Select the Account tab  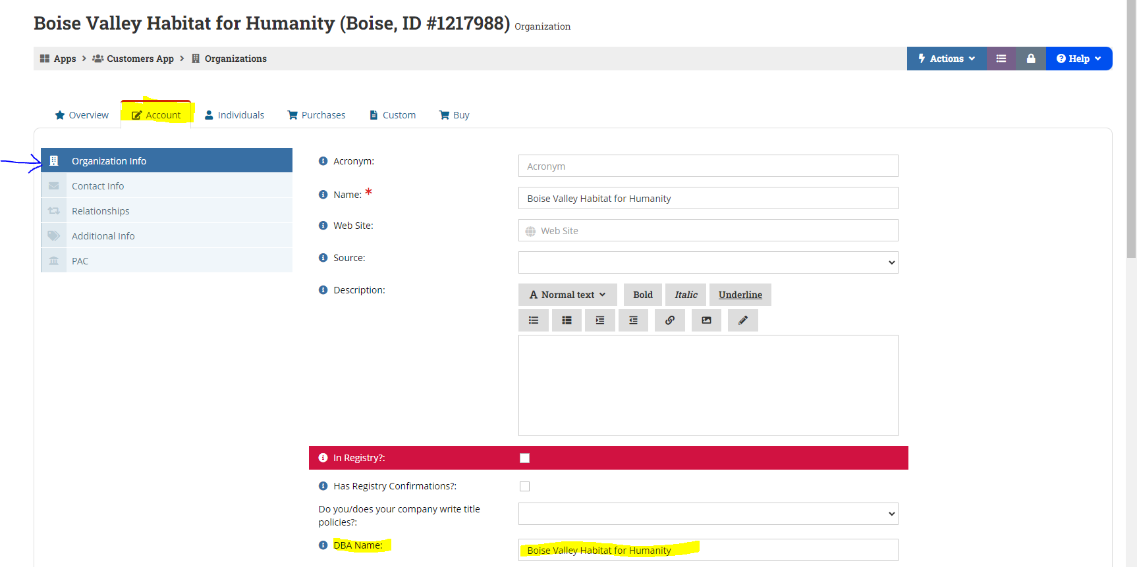[156, 115]
